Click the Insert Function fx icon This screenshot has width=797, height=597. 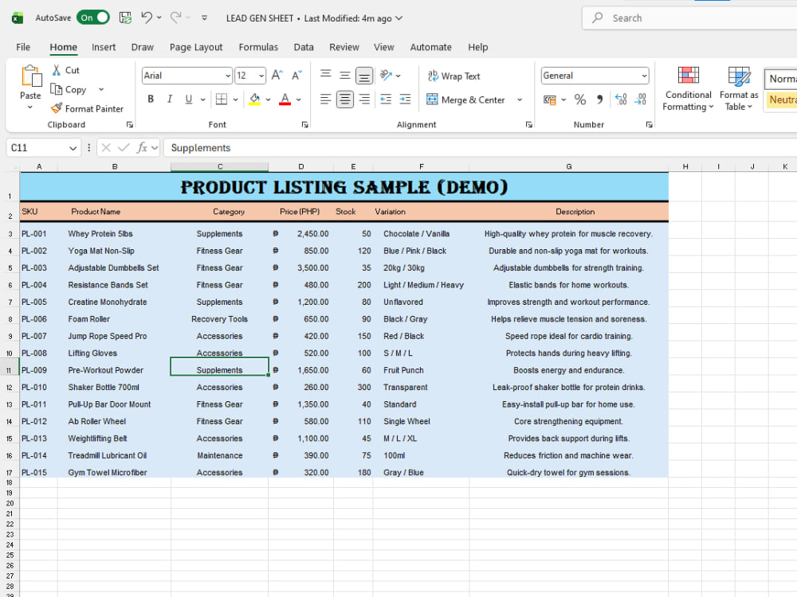(x=143, y=148)
